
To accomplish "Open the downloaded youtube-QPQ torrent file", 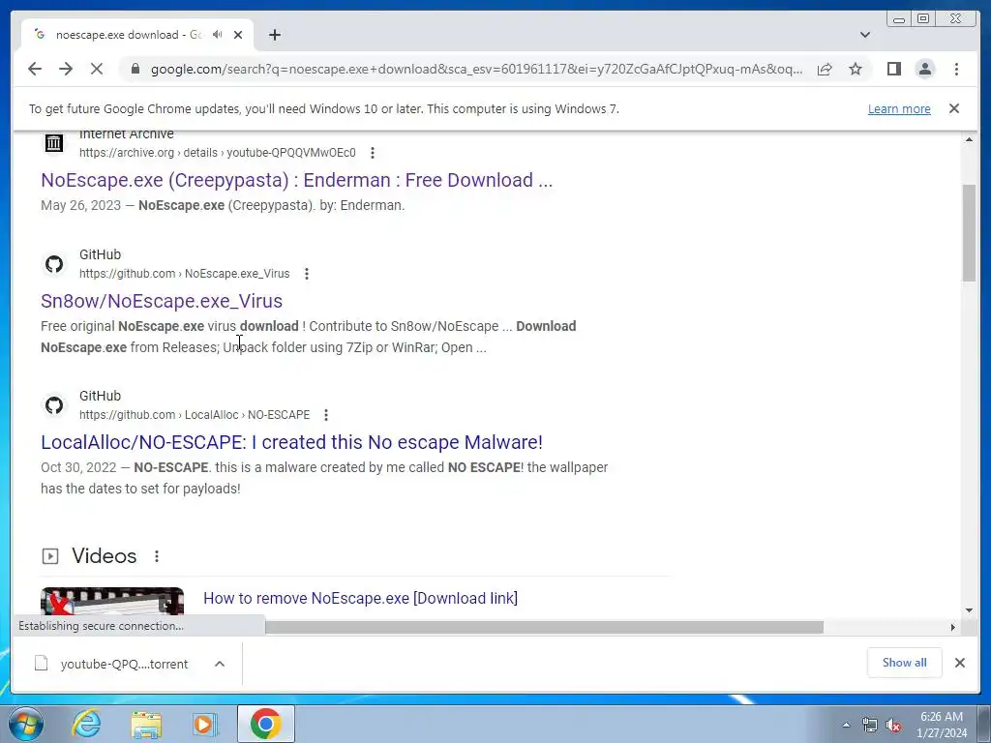I will click(111, 664).
